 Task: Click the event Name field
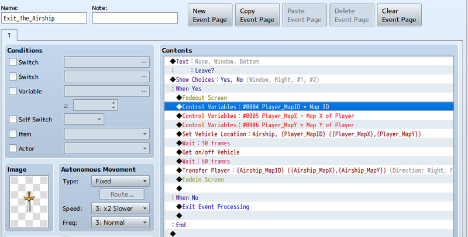(44, 18)
